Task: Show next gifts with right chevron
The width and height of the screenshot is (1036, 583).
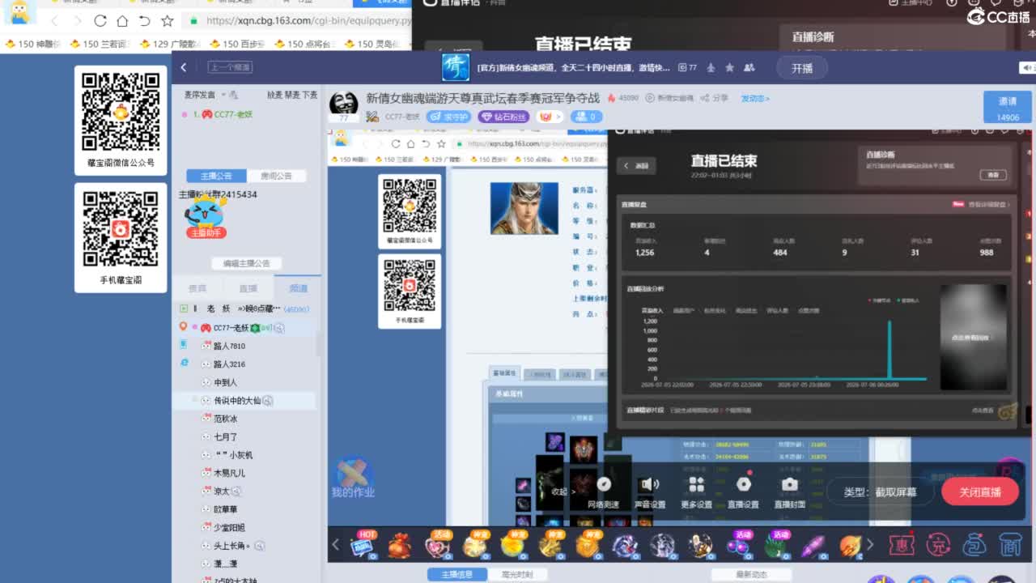Action: pyautogui.click(x=870, y=545)
